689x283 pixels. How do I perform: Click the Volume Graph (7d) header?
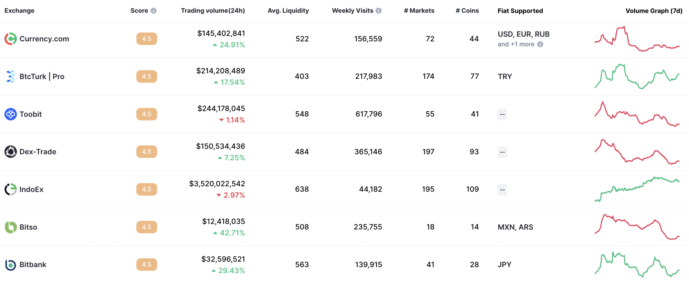click(654, 11)
